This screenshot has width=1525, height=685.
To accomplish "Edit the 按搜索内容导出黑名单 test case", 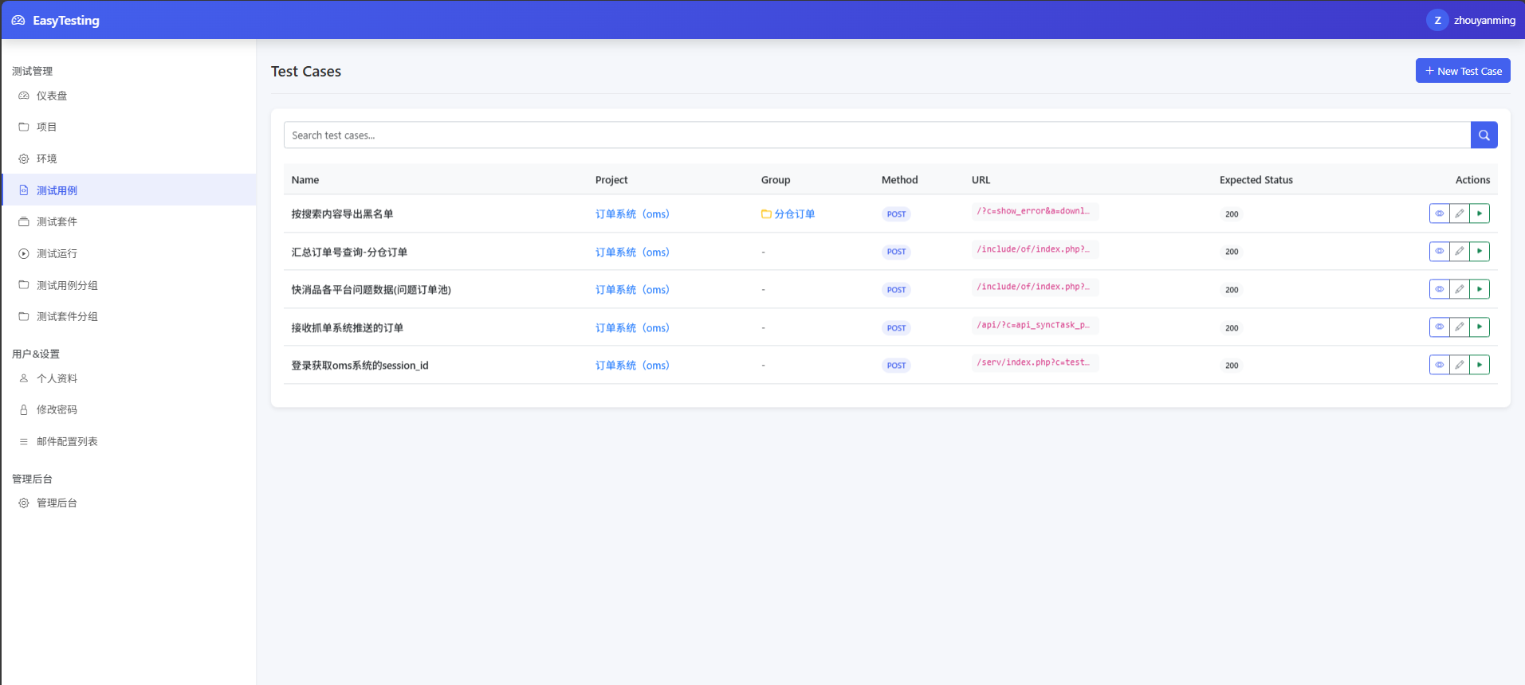I will pyautogui.click(x=1459, y=213).
